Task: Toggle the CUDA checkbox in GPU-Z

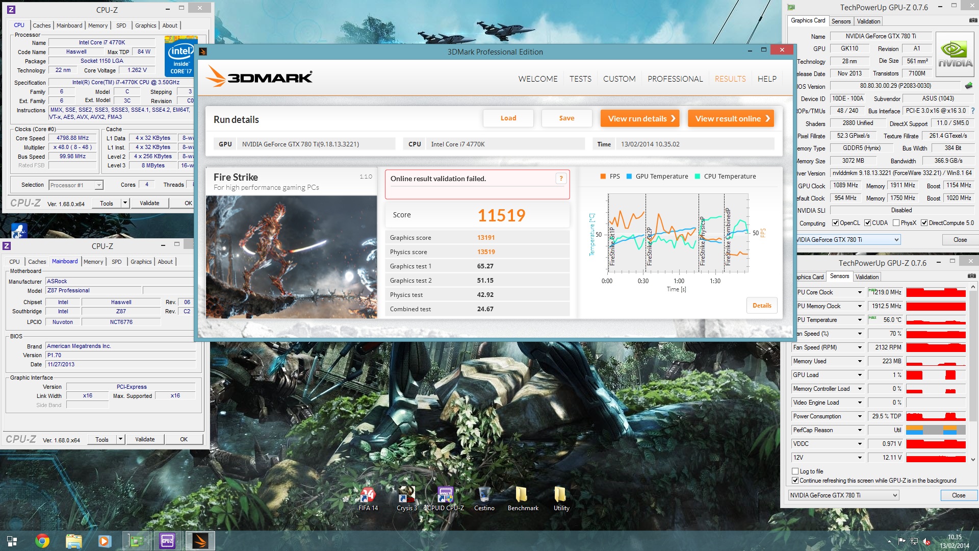Action: click(867, 223)
